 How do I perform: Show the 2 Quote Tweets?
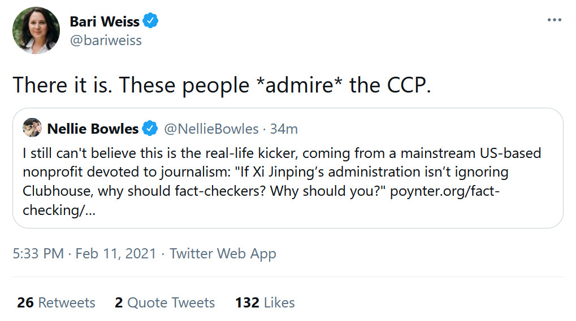[164, 302]
